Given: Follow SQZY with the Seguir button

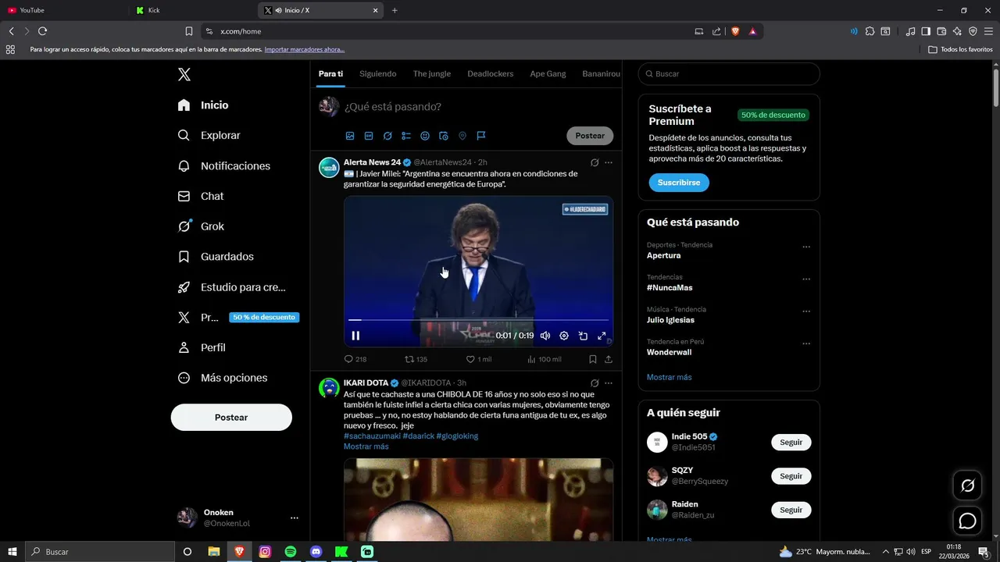Looking at the screenshot, I should pyautogui.click(x=791, y=476).
